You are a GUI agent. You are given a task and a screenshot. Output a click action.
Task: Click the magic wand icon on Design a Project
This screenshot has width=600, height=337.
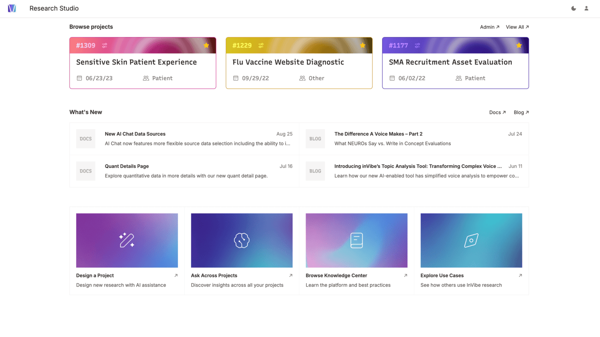pyautogui.click(x=127, y=240)
